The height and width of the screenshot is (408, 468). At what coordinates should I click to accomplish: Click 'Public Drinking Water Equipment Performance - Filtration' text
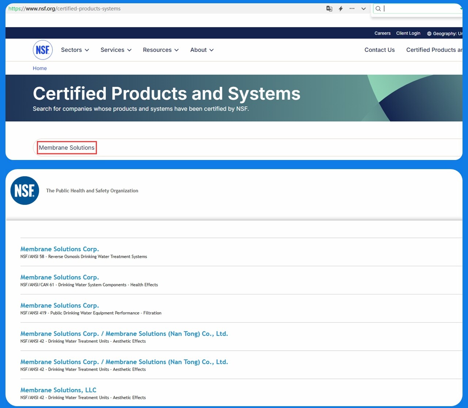[106, 313]
